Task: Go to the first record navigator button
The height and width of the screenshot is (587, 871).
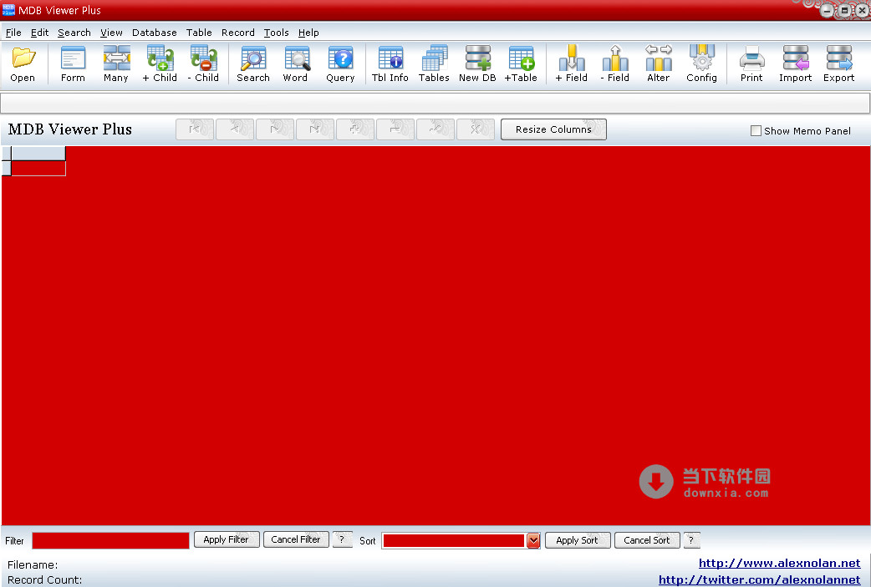Action: pos(195,129)
